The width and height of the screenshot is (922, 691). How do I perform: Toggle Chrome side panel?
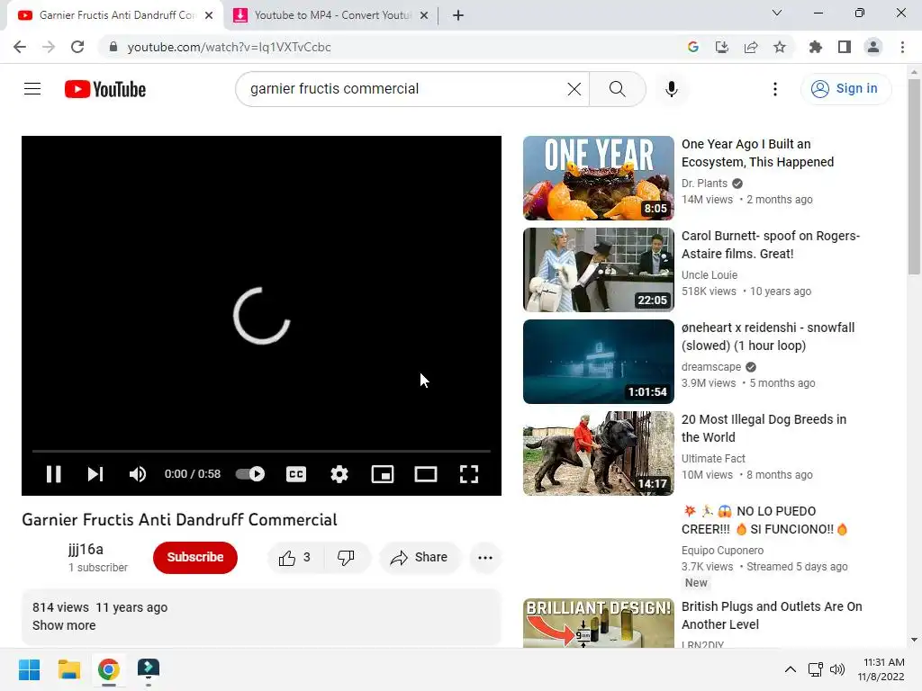click(845, 47)
